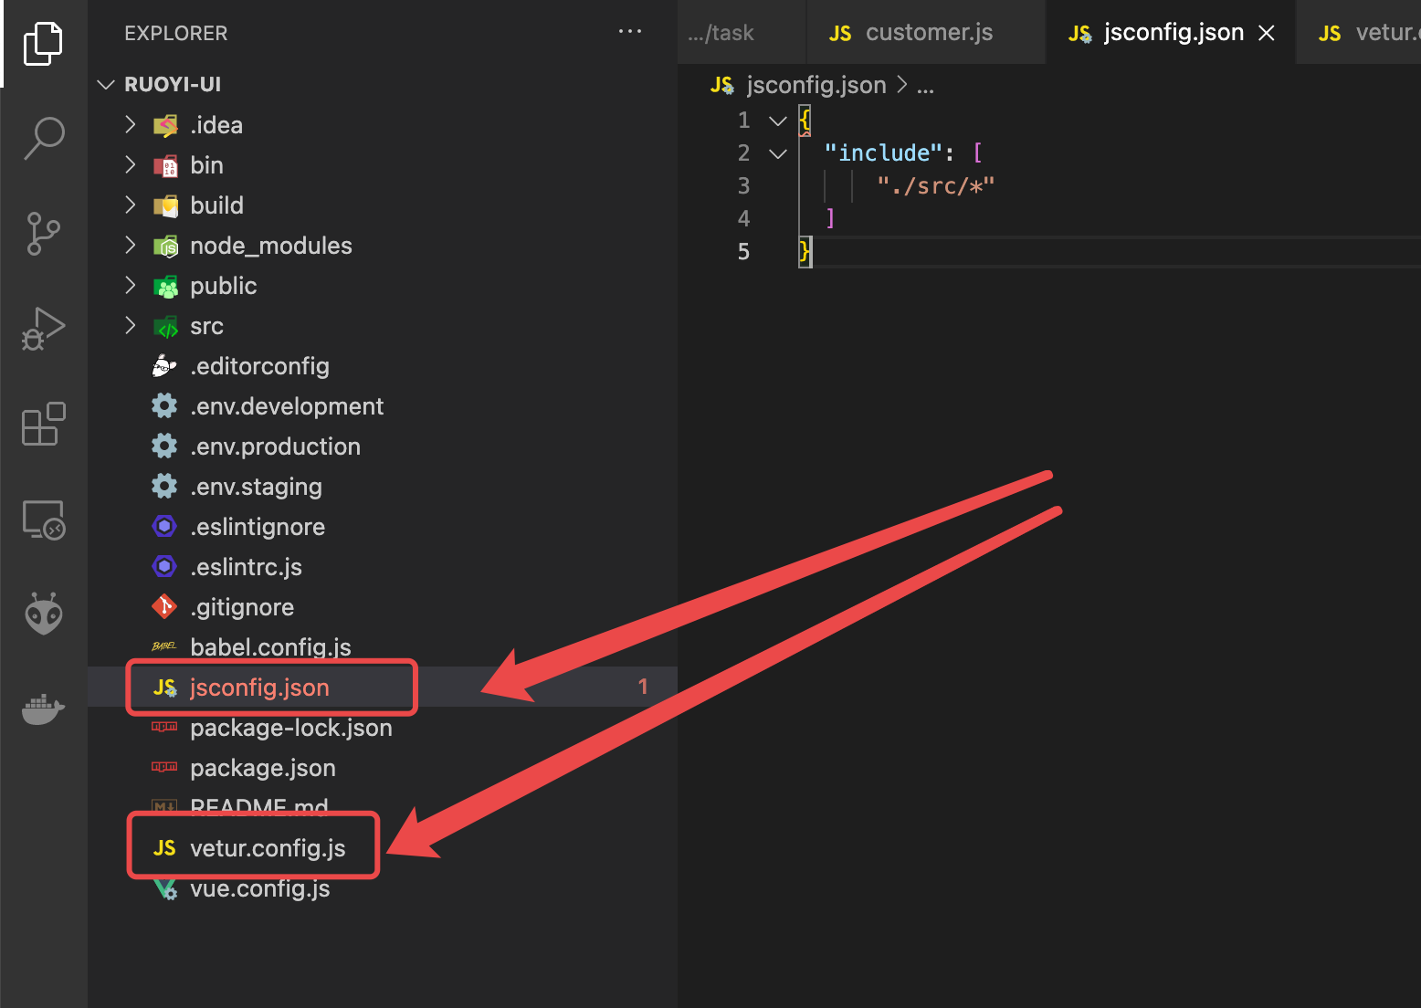
Task: Open the Extensions view
Action: (x=43, y=424)
